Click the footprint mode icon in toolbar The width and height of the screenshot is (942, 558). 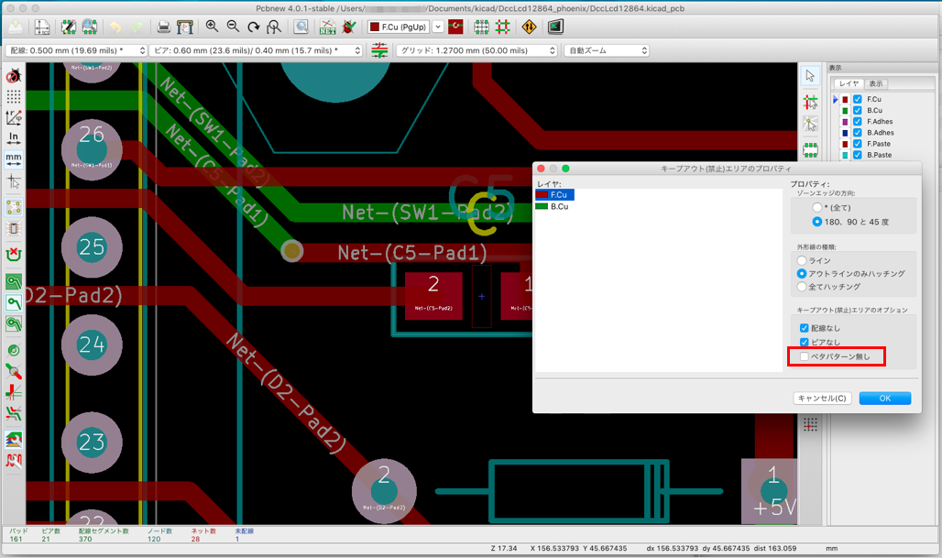tap(482, 27)
